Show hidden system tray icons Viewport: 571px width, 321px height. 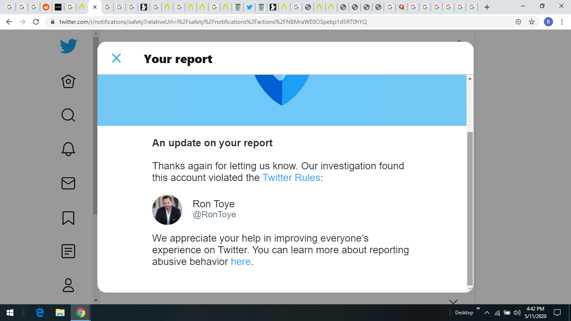tap(487, 313)
